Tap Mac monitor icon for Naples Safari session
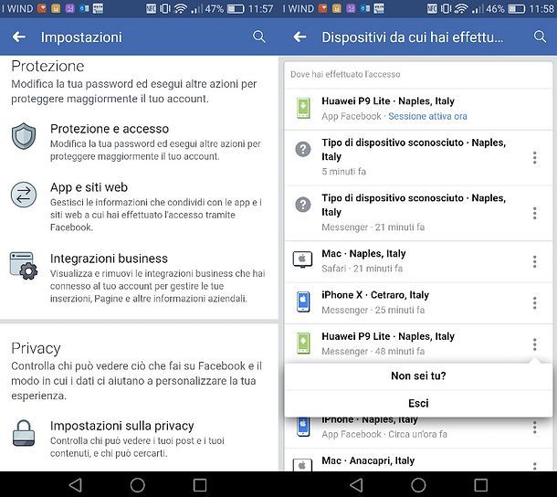This screenshot has height=497, width=557. [x=302, y=259]
